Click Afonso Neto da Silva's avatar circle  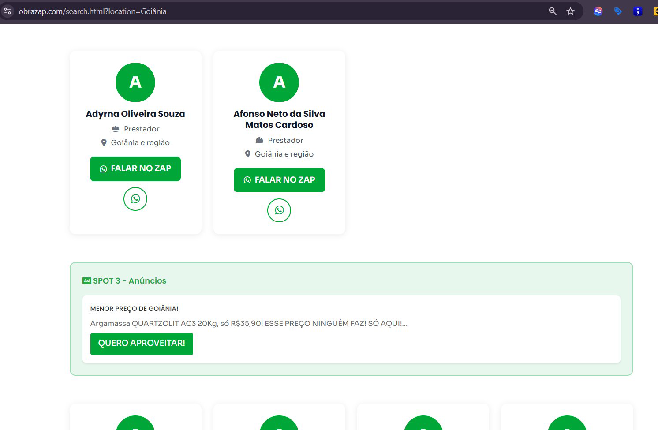[279, 82]
